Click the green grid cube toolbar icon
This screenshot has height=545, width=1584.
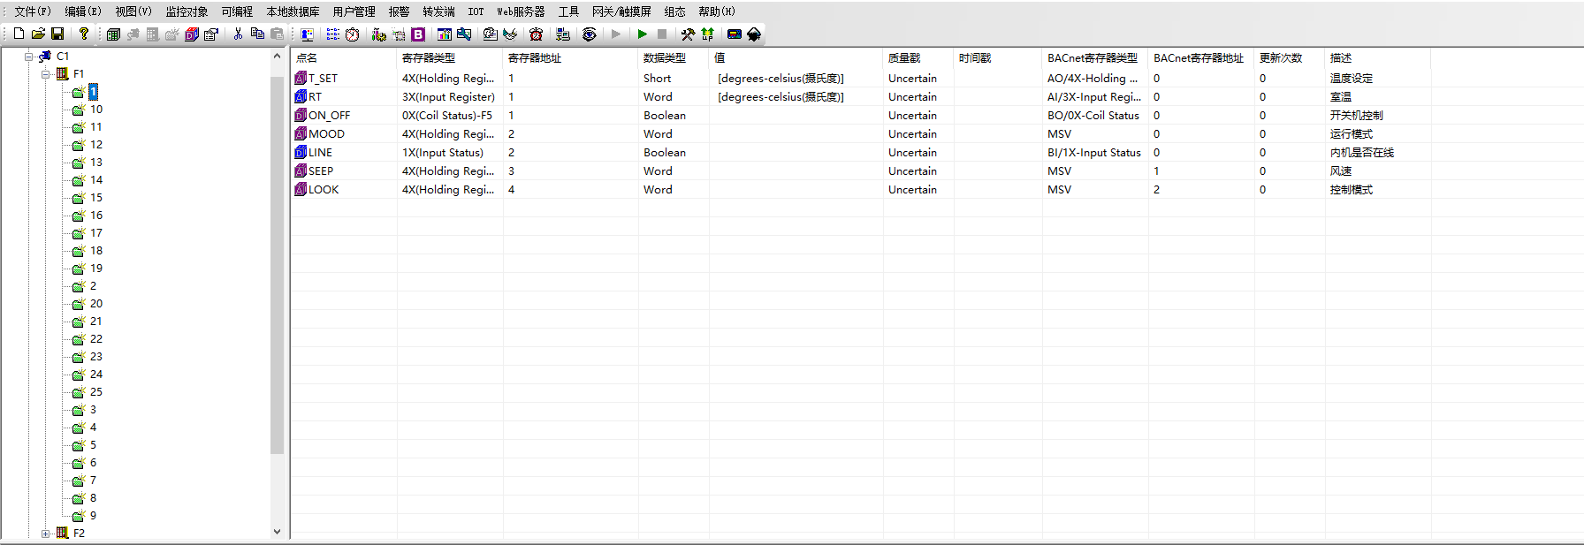coord(113,34)
